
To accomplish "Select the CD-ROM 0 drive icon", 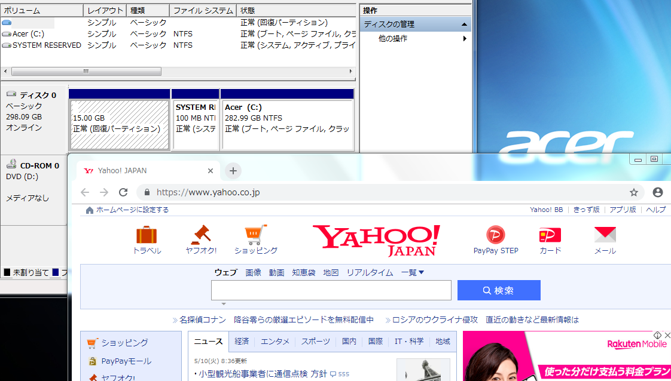I will click(x=11, y=164).
